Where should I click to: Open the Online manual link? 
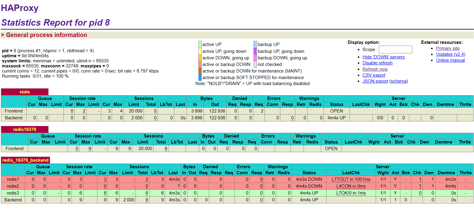[x=450, y=60]
